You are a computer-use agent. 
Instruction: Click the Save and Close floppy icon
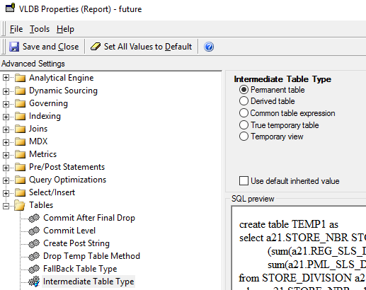point(14,47)
